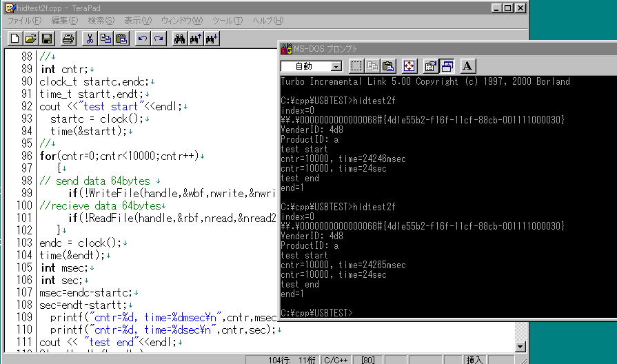This screenshot has height=364, width=617.
Task: Click the 'time(&endt);' code line
Action: coord(72,255)
